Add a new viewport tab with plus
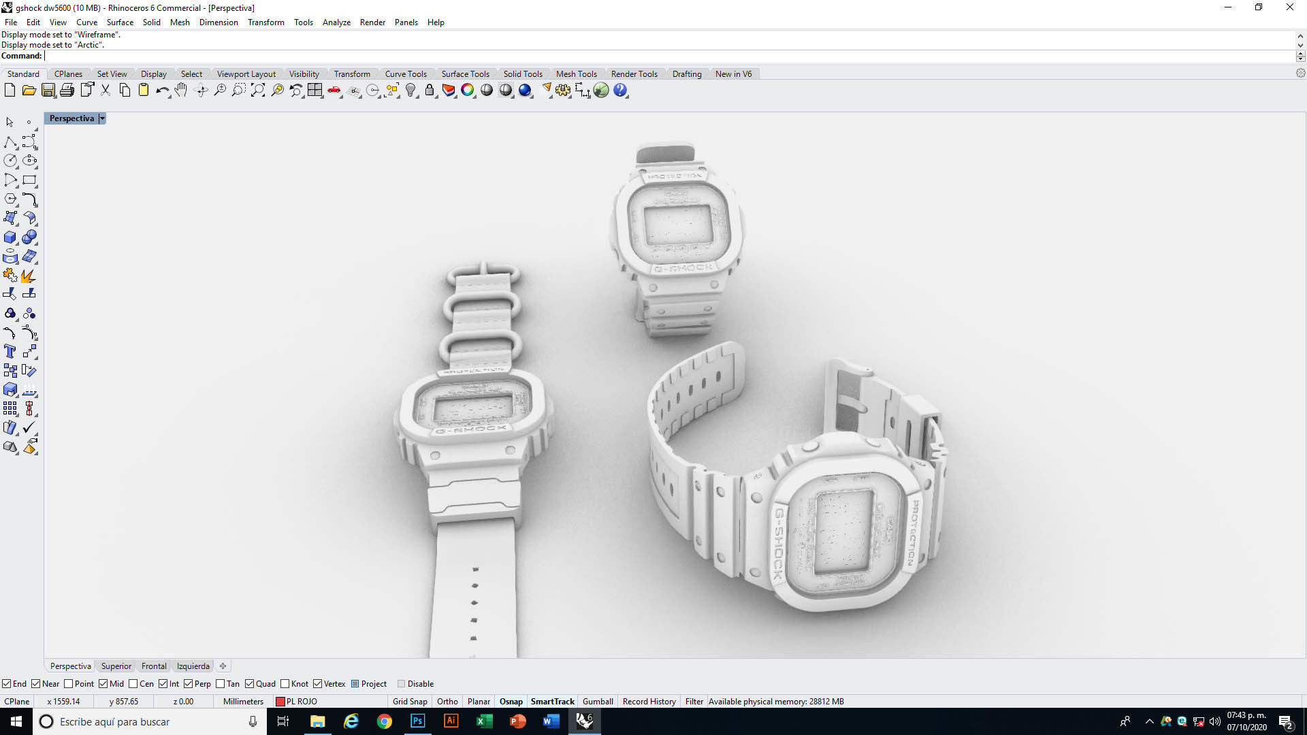 click(x=223, y=666)
